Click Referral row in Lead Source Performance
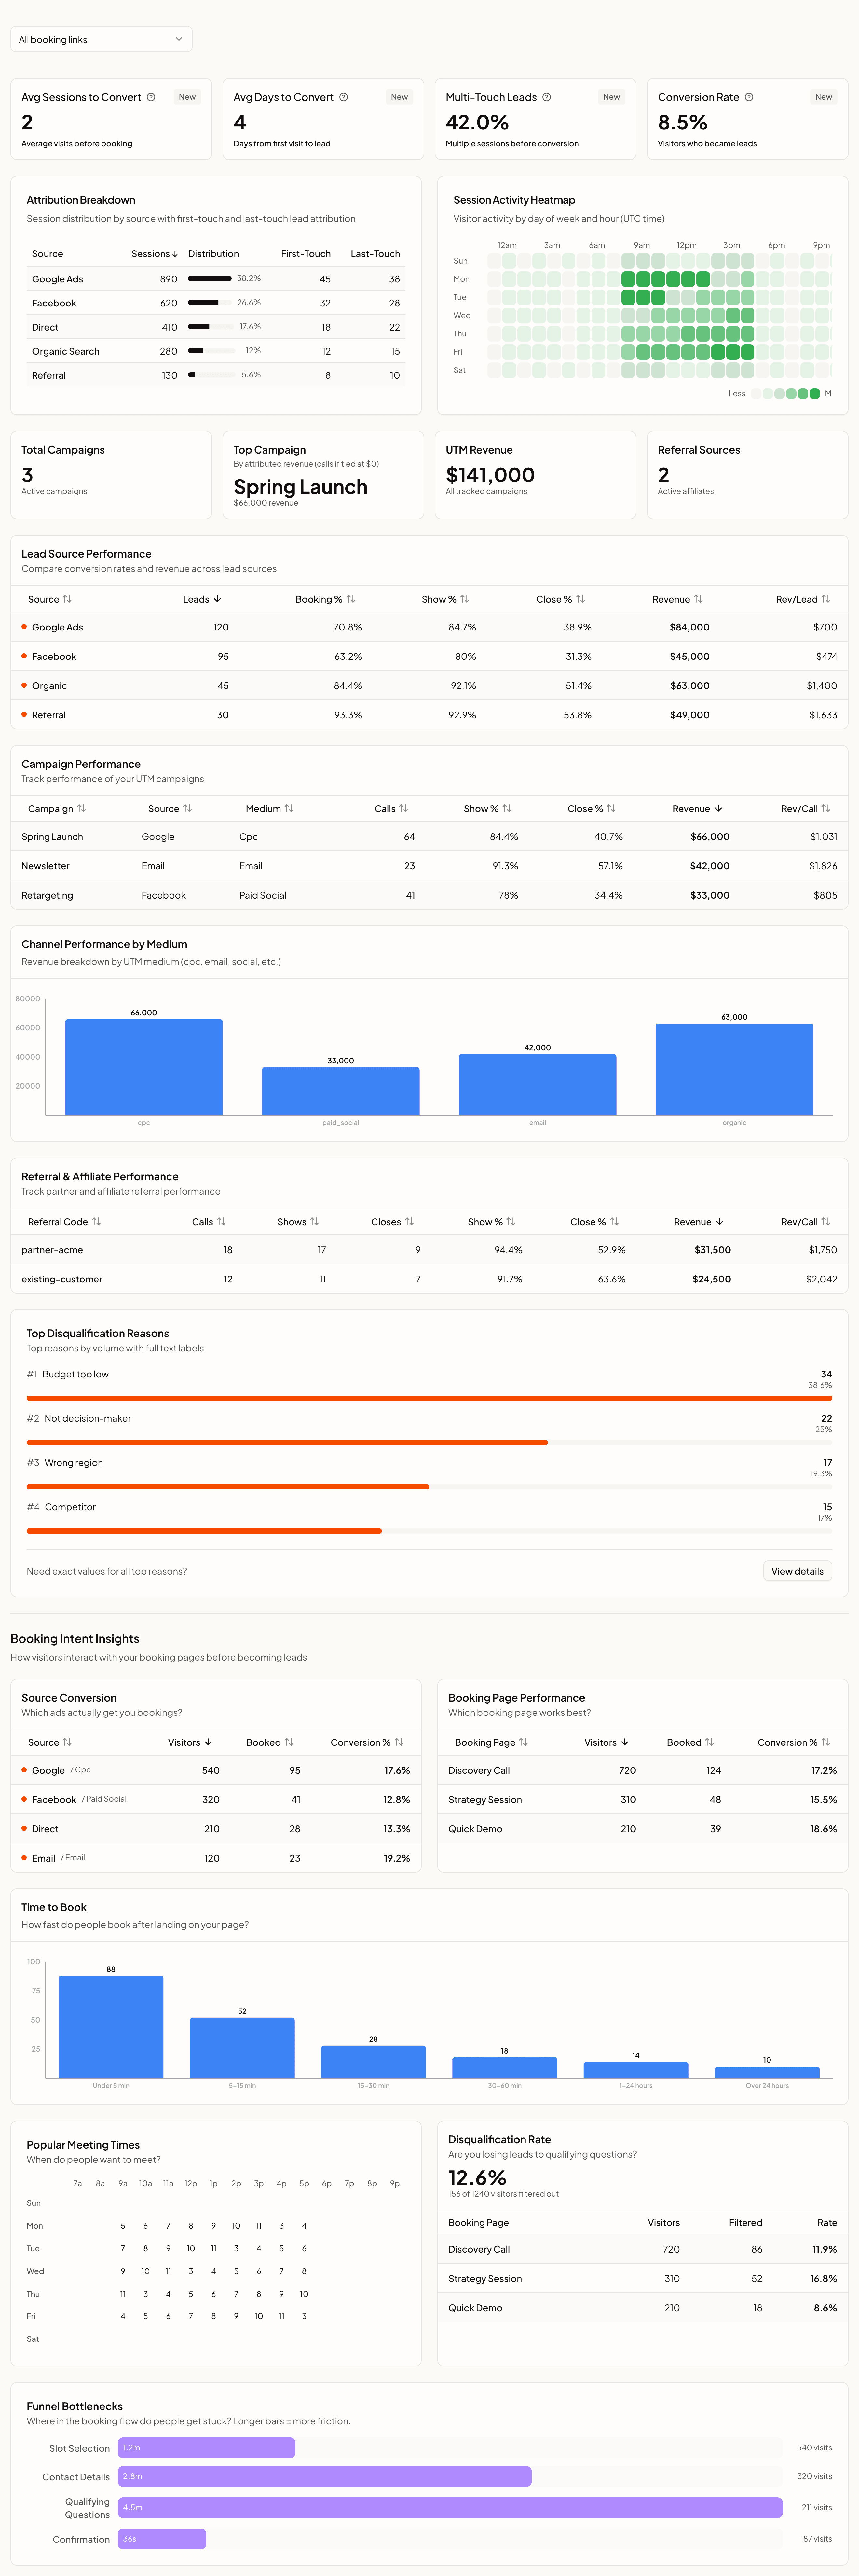Viewport: 859px width, 2576px height. click(x=429, y=715)
